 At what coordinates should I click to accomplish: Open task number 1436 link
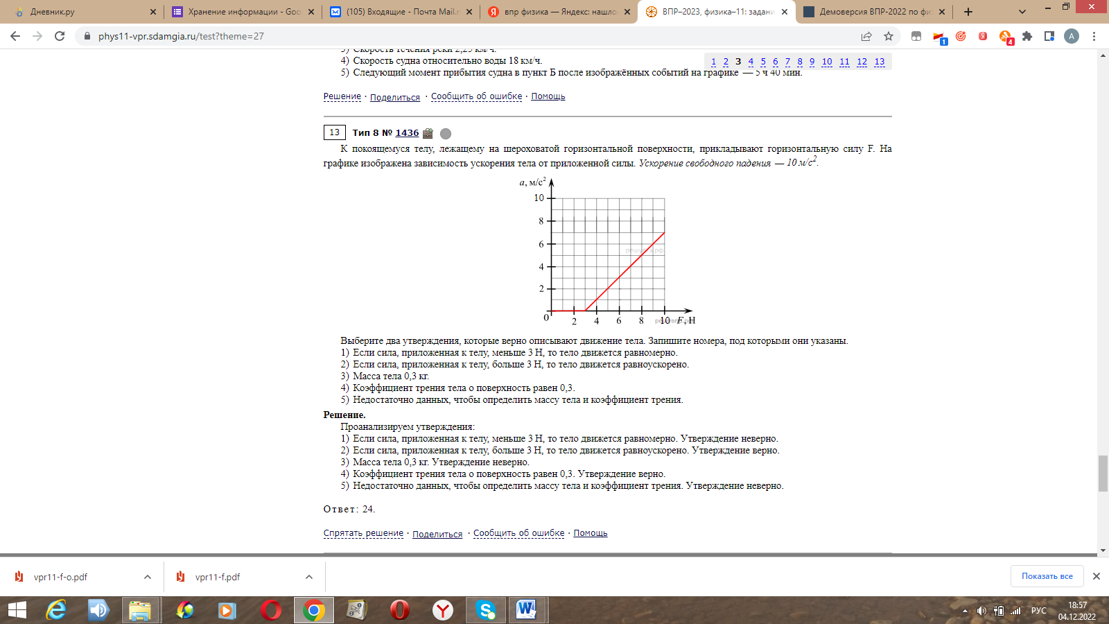tap(407, 133)
